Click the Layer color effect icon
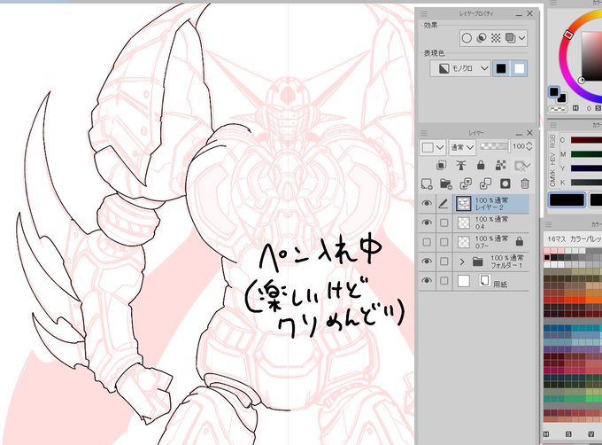Screen dimensions: 602x445 510,37
